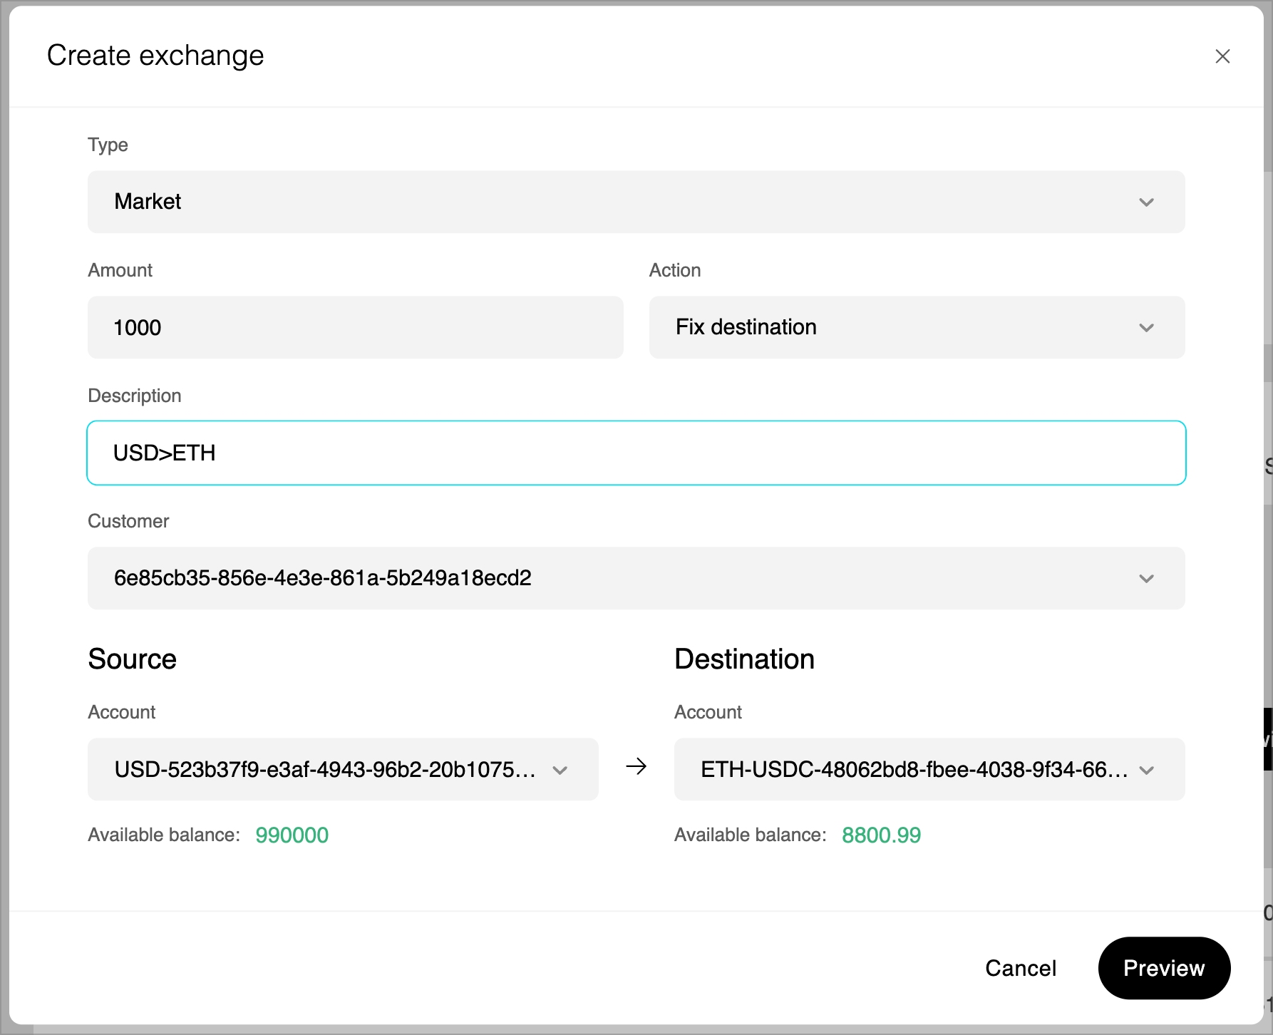Click the chevron in Destination account field
The height and width of the screenshot is (1035, 1273).
click(1146, 770)
